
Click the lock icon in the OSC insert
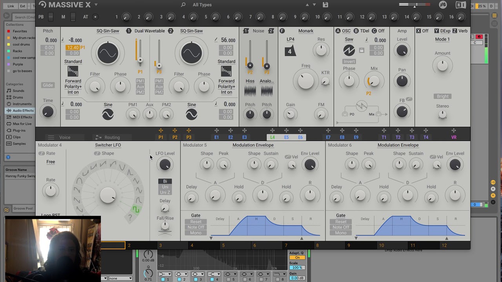[x=362, y=50]
